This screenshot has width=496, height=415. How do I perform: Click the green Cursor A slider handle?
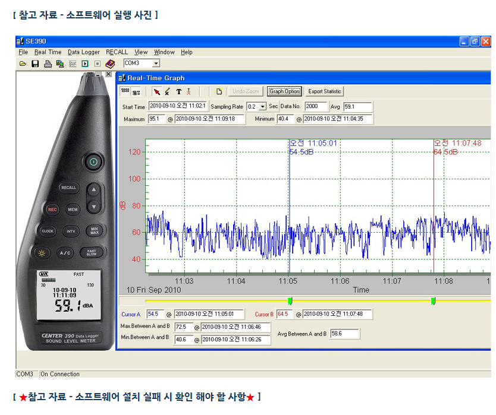pos(290,300)
